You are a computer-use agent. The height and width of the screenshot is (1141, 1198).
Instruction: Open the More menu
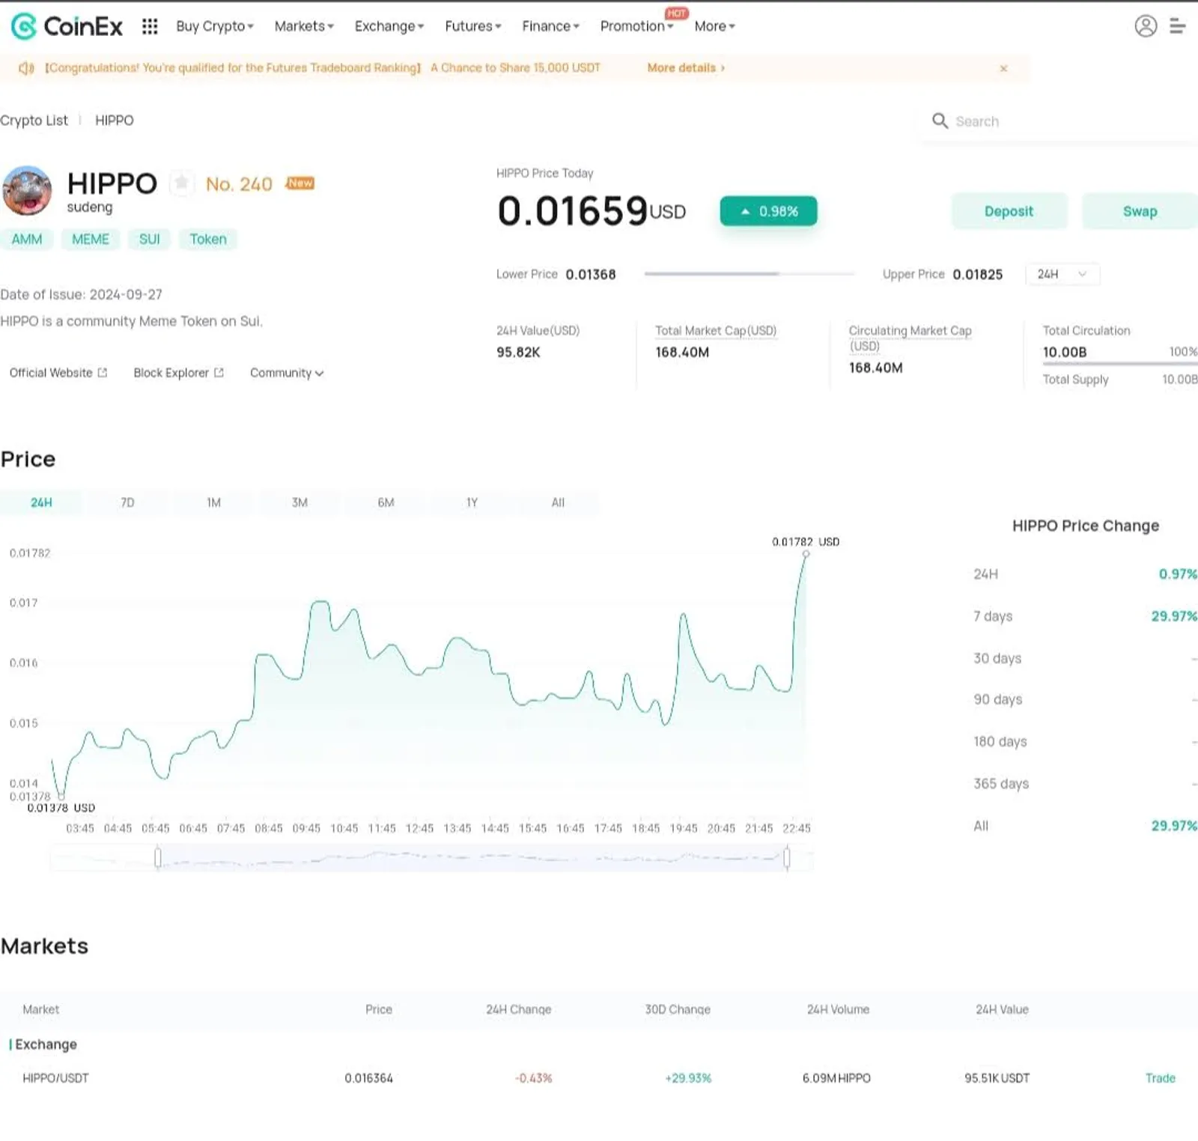pyautogui.click(x=715, y=26)
